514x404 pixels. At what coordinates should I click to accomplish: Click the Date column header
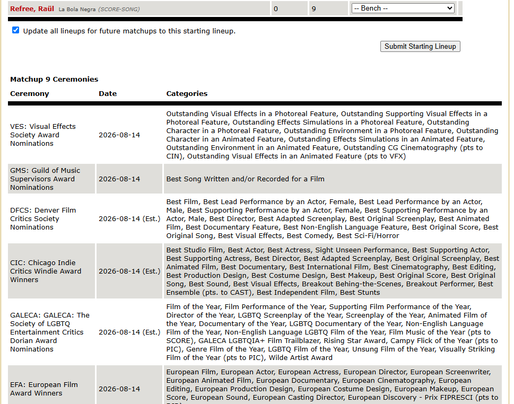pyautogui.click(x=108, y=93)
